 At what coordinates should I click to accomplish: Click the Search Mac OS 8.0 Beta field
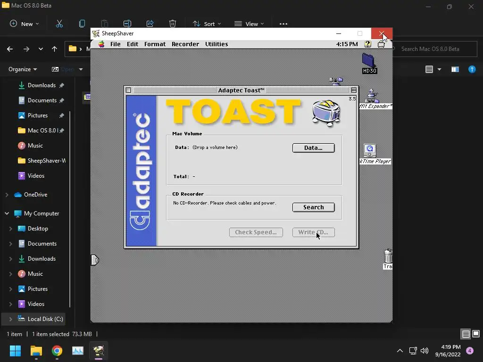[x=434, y=49]
